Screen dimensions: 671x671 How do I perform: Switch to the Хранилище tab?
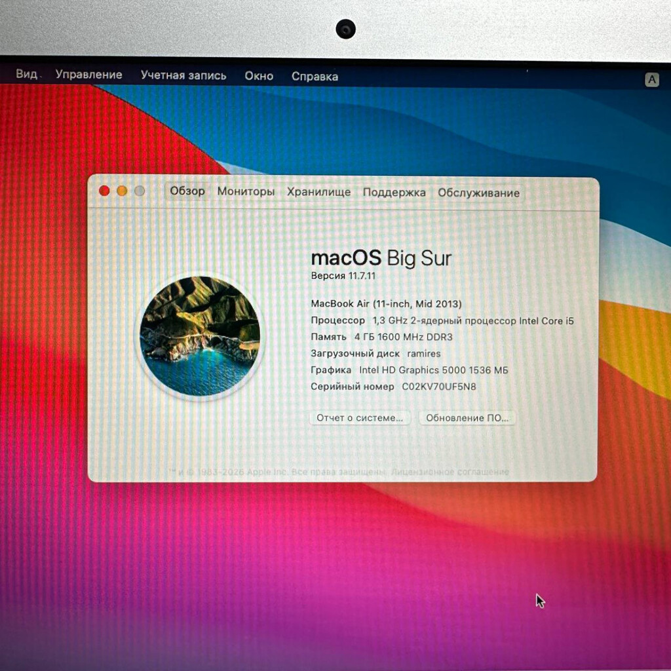(318, 192)
